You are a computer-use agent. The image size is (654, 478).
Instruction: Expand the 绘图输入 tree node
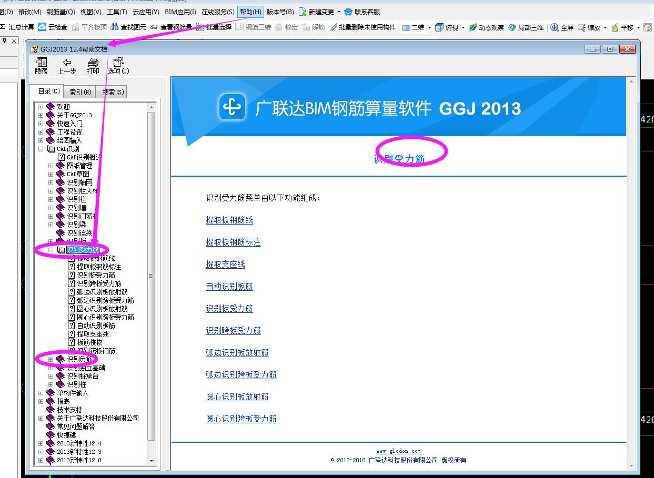[x=41, y=140]
